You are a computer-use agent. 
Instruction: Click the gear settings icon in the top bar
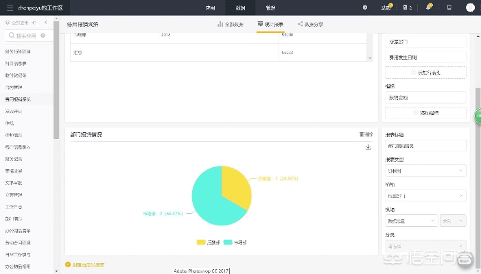[364, 7]
